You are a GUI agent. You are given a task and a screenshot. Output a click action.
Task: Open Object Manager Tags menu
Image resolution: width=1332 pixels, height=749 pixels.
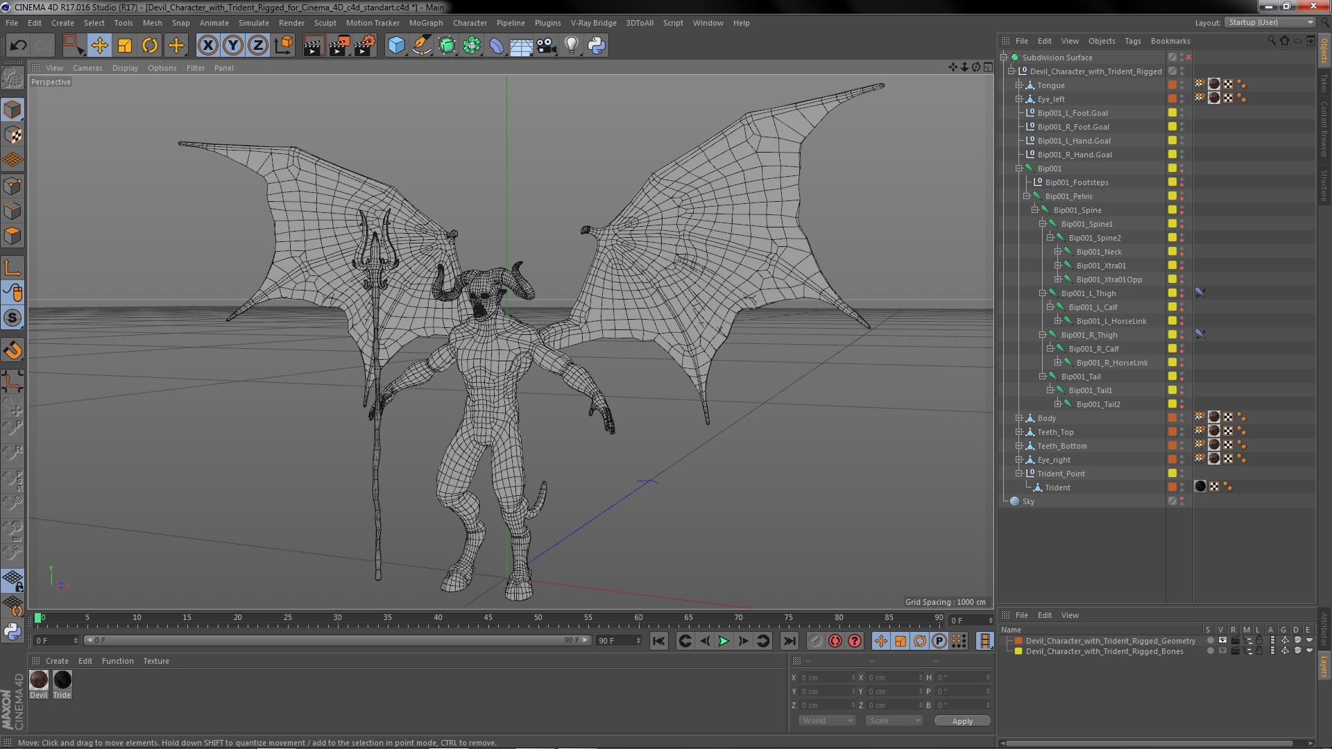tap(1132, 41)
